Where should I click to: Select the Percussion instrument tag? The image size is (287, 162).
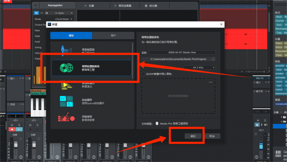[281, 51]
